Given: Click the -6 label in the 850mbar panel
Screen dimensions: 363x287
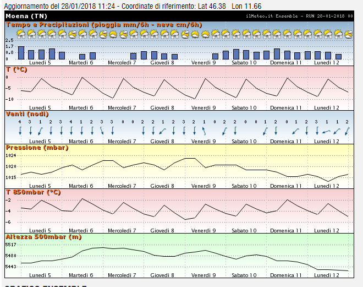Looking at the screenshot, I should coord(8,222).
